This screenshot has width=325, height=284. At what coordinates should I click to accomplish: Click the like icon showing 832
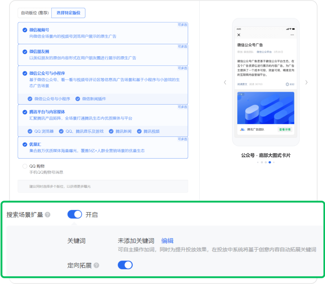287,84
